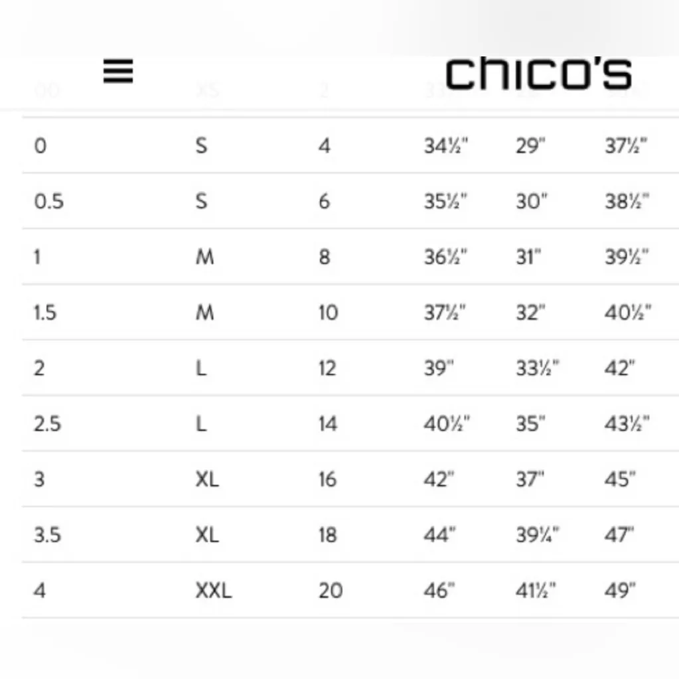
Task: Select the size 0 row cell
Action: [40, 145]
